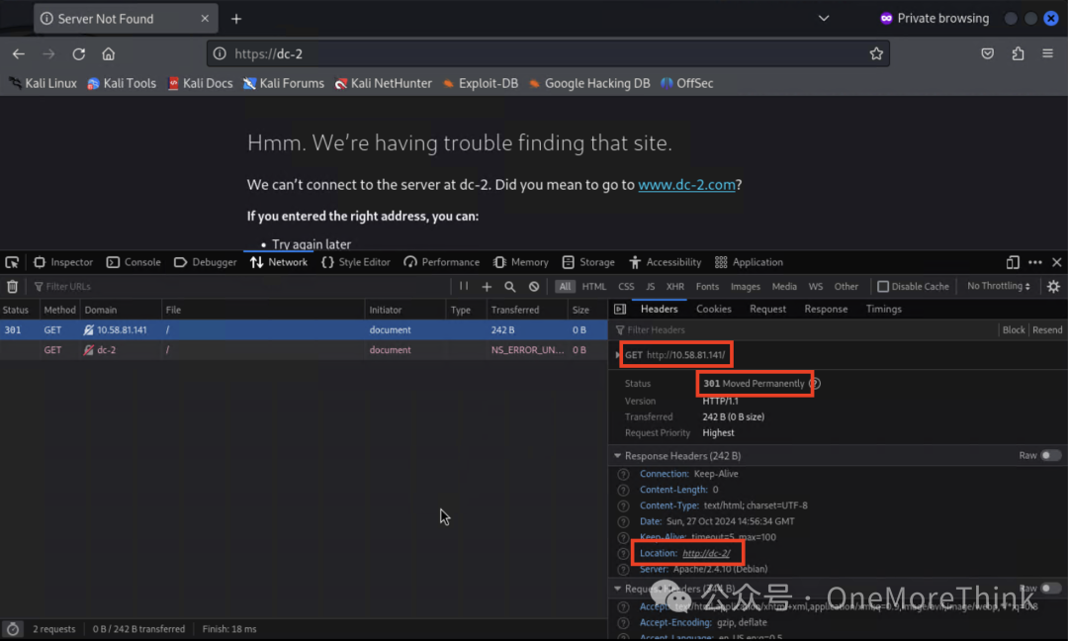The width and height of the screenshot is (1068, 641).
Task: Filter requests by Images type
Action: [x=746, y=287]
